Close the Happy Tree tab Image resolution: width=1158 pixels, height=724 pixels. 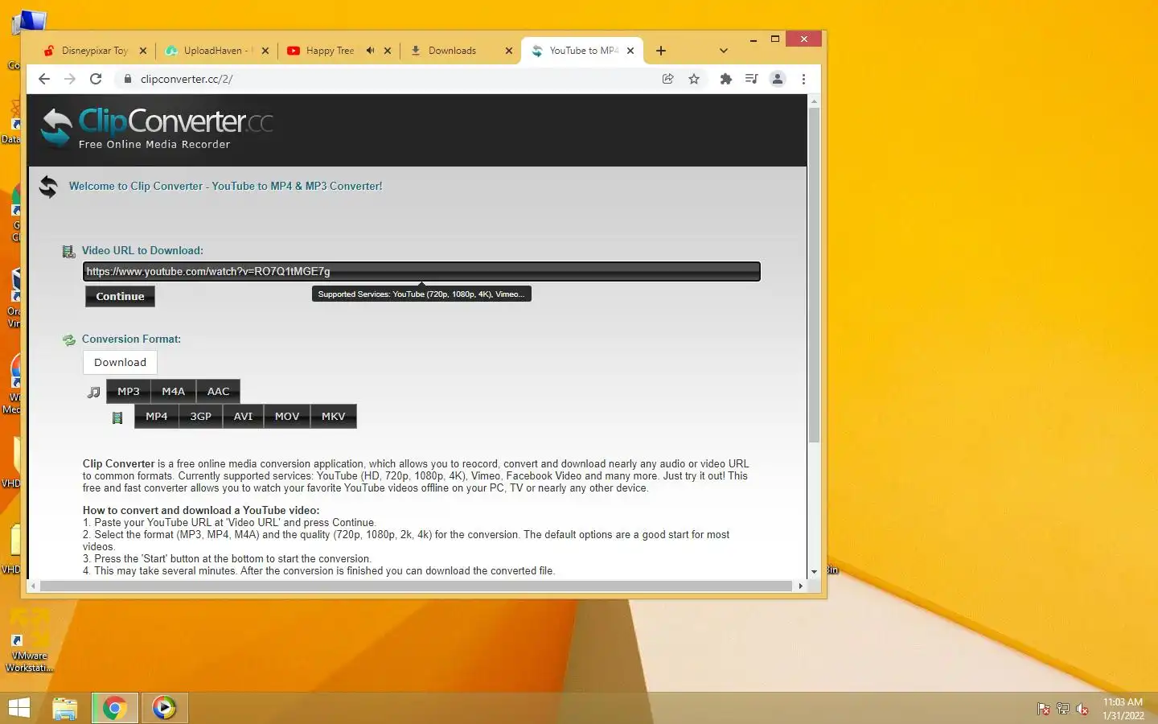coord(388,51)
